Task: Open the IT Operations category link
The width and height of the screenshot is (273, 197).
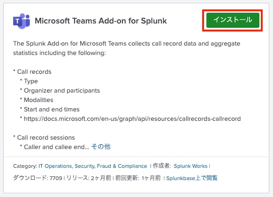Action: pos(55,166)
